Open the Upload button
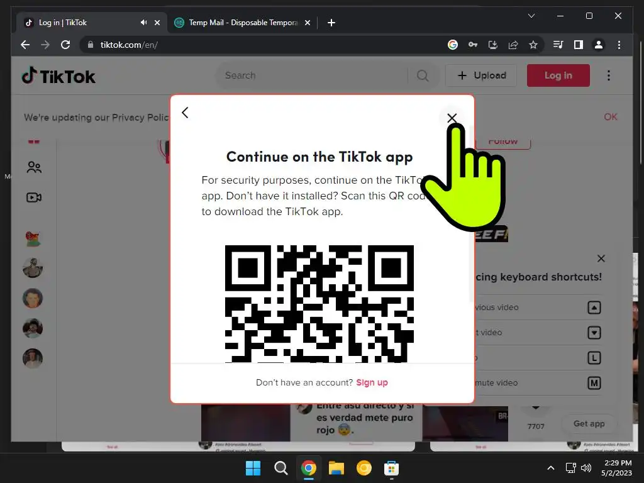 coord(481,75)
